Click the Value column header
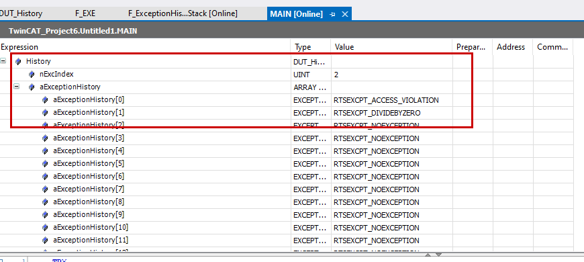Image resolution: width=584 pixels, height=262 pixels. [344, 47]
